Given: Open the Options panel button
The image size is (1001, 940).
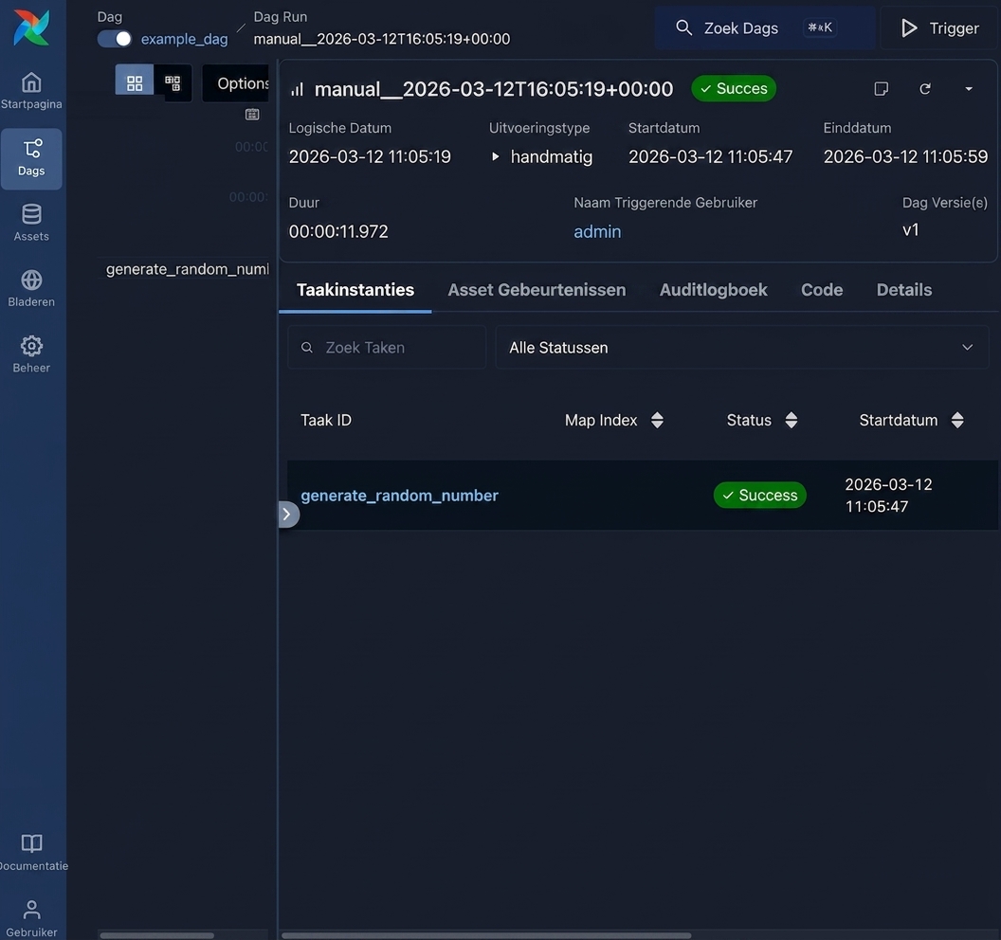Looking at the screenshot, I should (236, 83).
